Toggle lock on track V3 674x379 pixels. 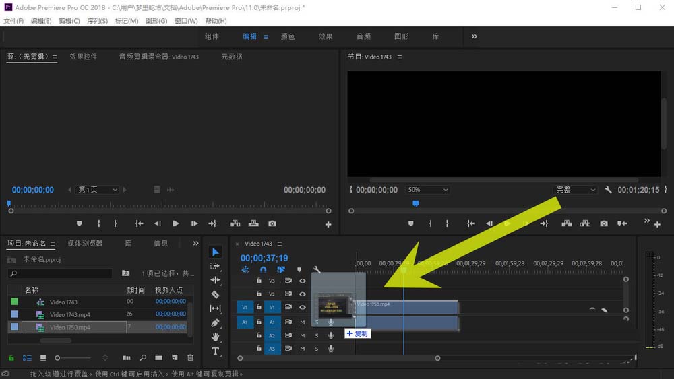tap(258, 280)
